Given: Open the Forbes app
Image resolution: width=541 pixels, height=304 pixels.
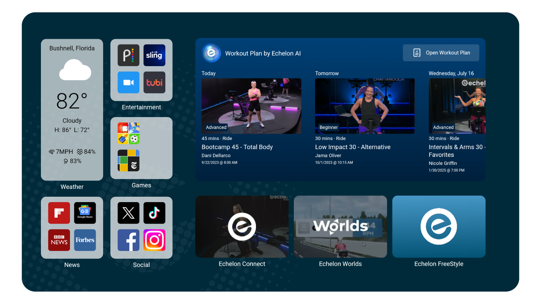Looking at the screenshot, I should (x=85, y=240).
